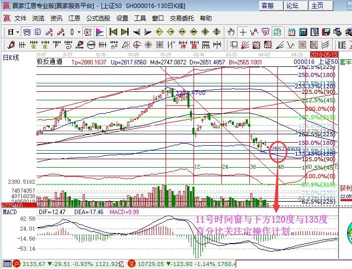This screenshot has height=269, width=352.
Task: Select the candlestick chart icon
Action: tap(72, 32)
